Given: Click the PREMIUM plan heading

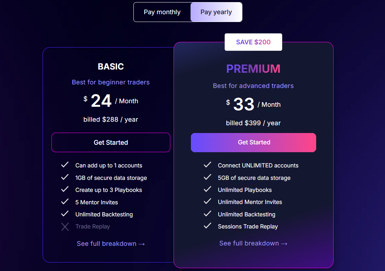Looking at the screenshot, I should click(253, 69).
